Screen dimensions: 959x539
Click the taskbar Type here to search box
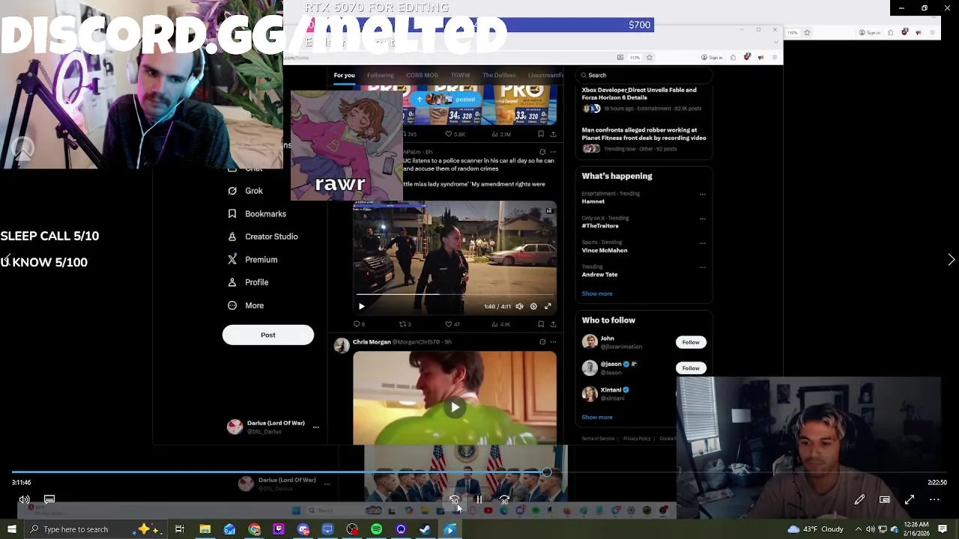click(x=96, y=529)
